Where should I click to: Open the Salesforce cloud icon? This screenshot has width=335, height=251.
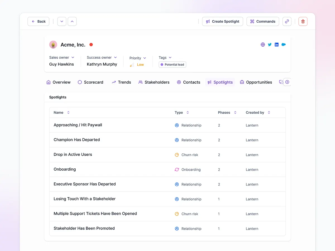[284, 45]
